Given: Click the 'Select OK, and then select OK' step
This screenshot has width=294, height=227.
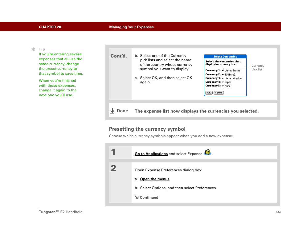Looking at the screenshot, I should coord(166,80).
